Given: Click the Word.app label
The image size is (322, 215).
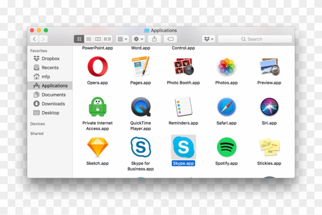Looking at the screenshot, I should click(x=141, y=48).
